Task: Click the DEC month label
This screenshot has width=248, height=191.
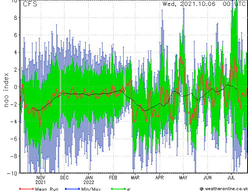Action: tap(65, 178)
